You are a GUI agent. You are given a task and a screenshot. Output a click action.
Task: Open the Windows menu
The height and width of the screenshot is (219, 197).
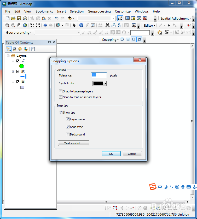click(142, 11)
